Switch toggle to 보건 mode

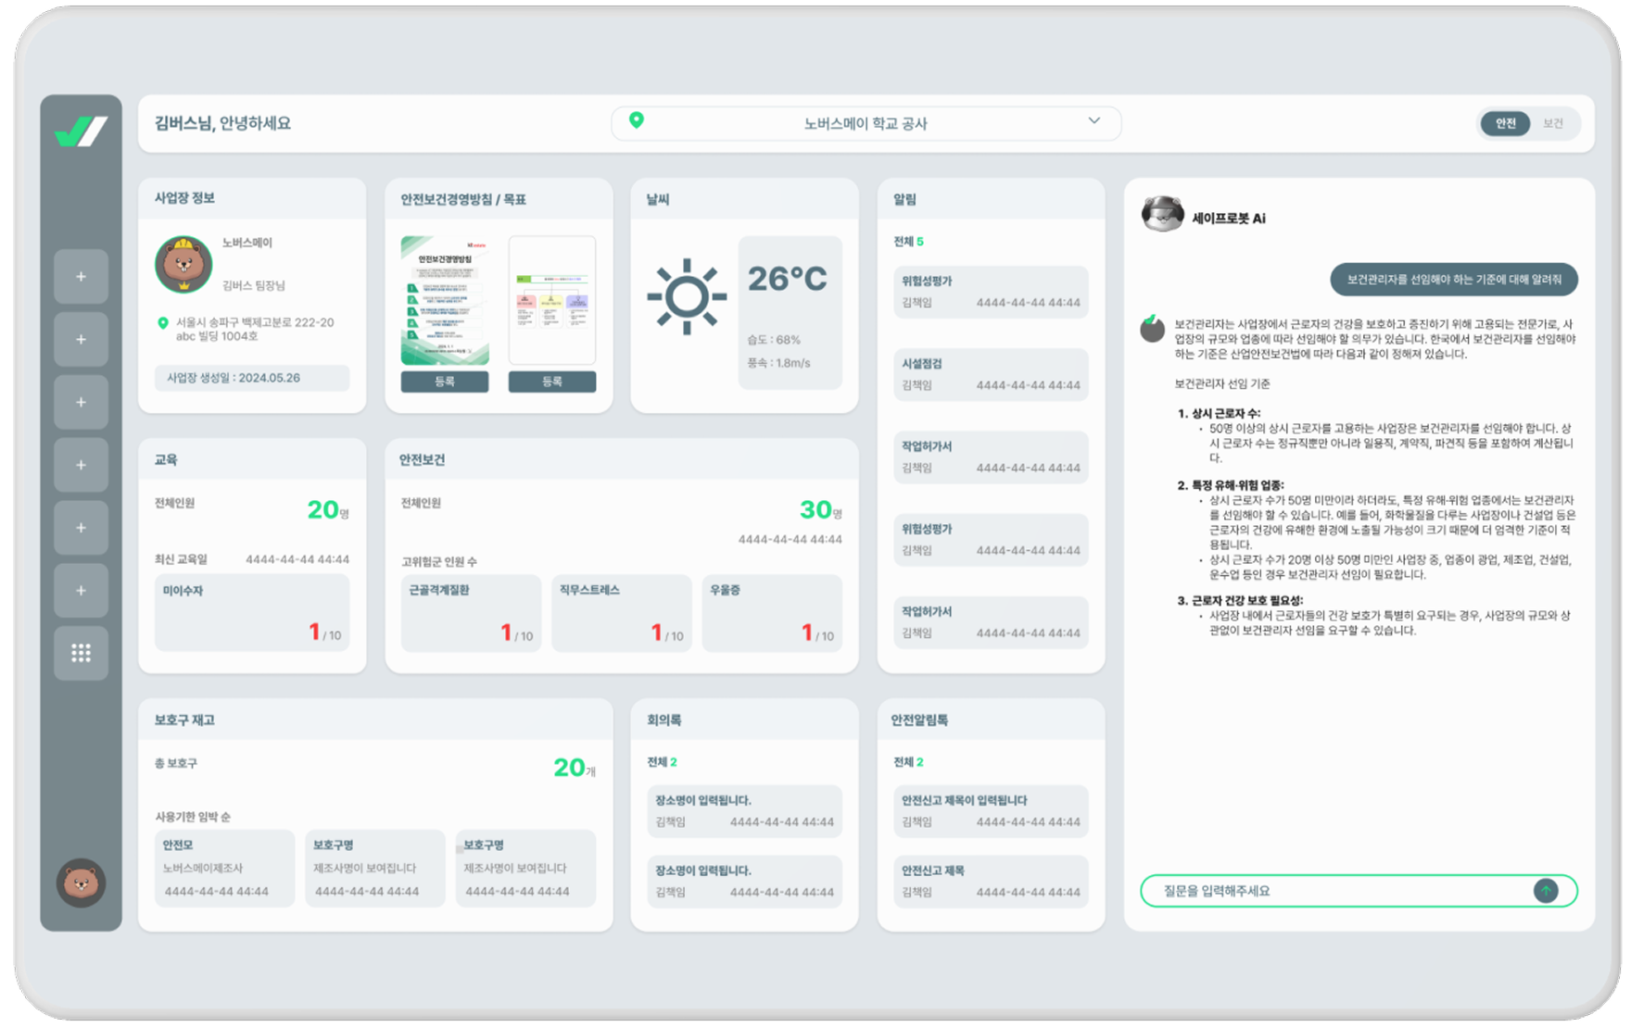click(x=1553, y=123)
